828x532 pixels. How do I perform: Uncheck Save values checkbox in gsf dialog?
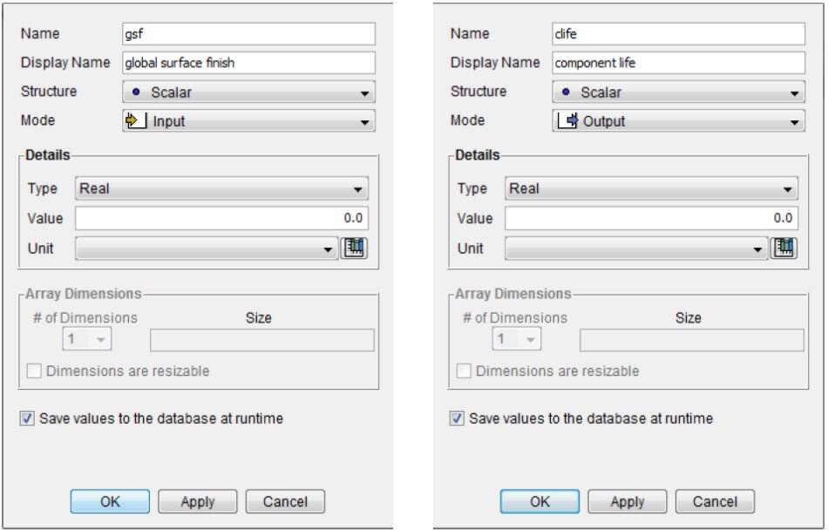[x=26, y=419]
